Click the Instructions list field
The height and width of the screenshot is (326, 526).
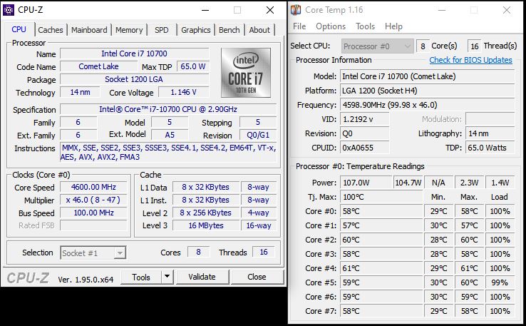coord(168,152)
